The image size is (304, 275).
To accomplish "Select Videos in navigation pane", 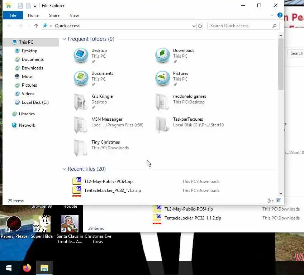I will [28, 94].
